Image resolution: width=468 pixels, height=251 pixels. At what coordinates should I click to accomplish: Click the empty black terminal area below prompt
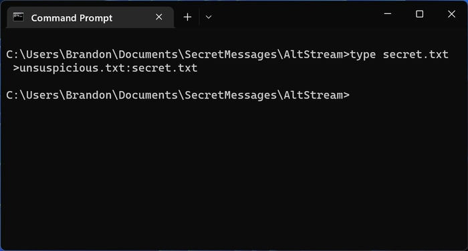pyautogui.click(x=234, y=173)
